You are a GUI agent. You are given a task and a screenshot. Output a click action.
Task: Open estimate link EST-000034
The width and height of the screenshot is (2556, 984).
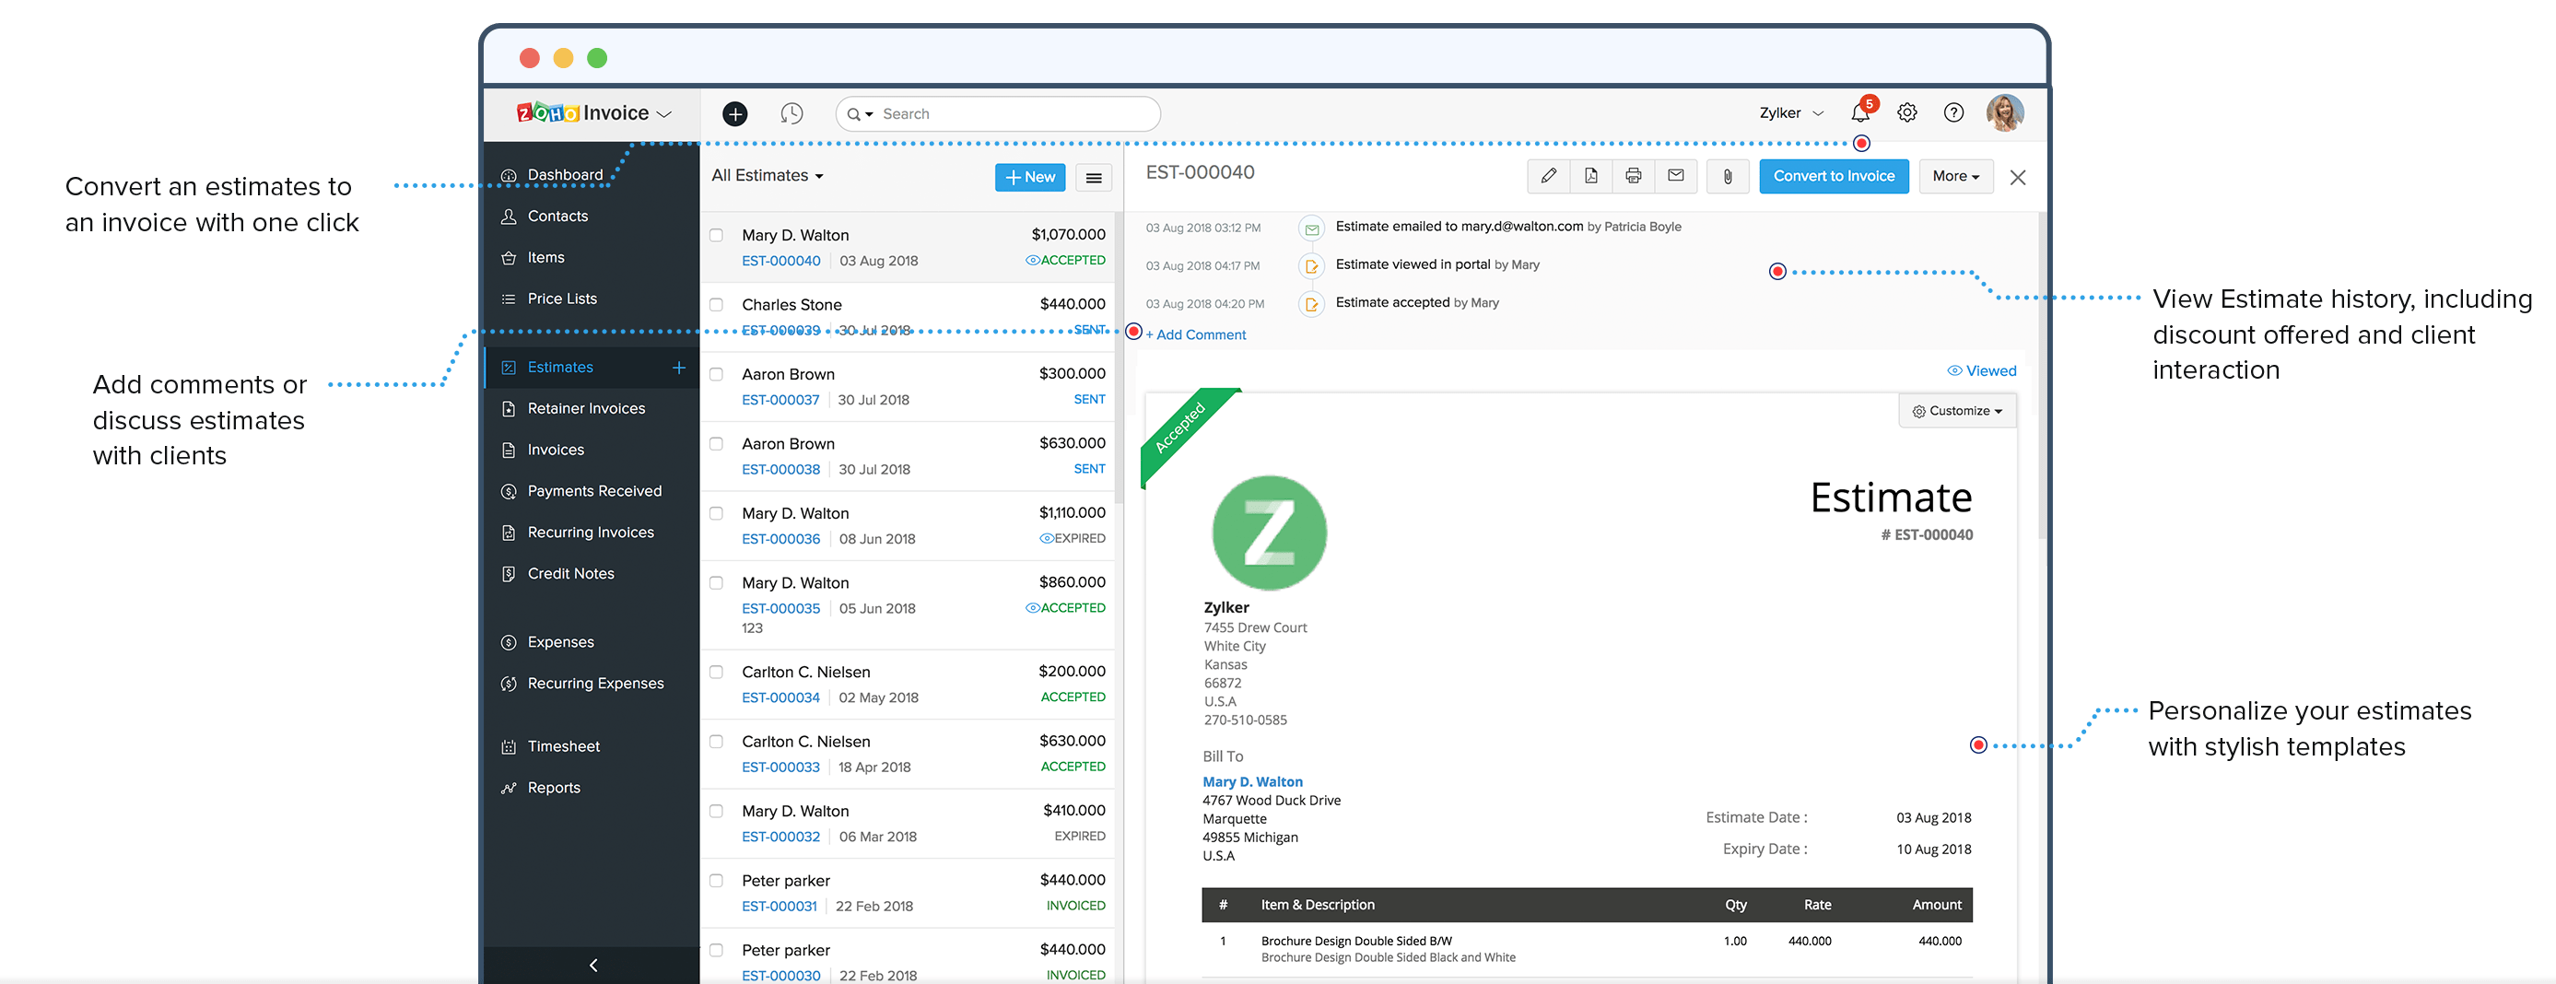tap(780, 697)
